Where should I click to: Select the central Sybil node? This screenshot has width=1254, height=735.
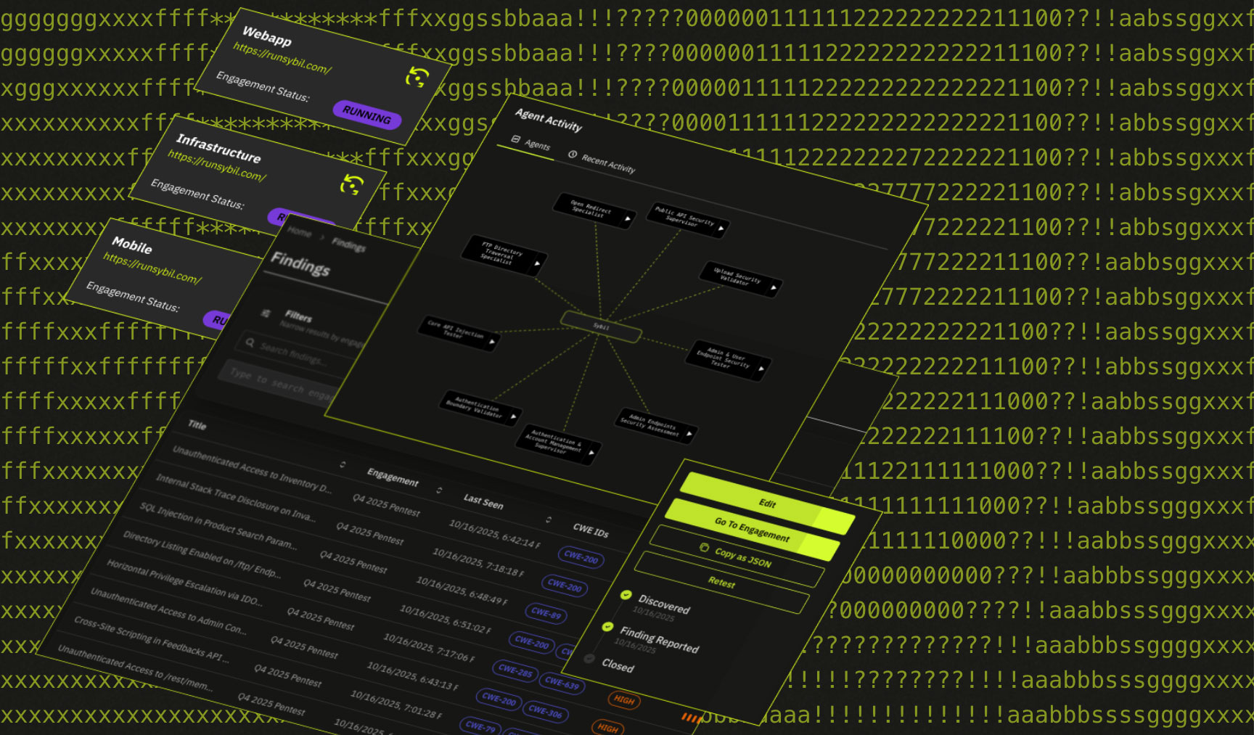[601, 327]
